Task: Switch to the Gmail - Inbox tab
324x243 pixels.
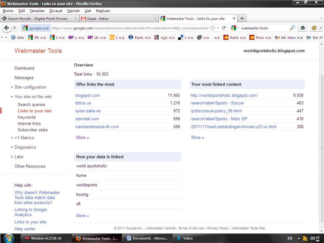Action: coord(118,18)
